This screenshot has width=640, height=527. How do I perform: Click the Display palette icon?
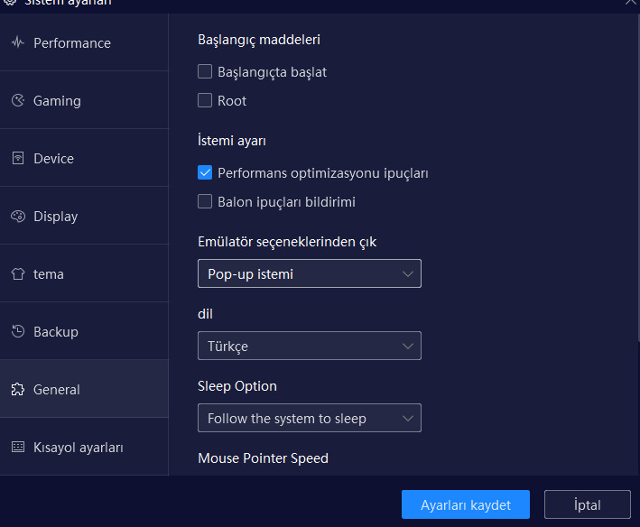tap(17, 216)
